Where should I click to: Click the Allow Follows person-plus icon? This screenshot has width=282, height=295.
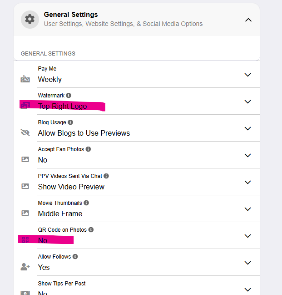click(x=25, y=267)
